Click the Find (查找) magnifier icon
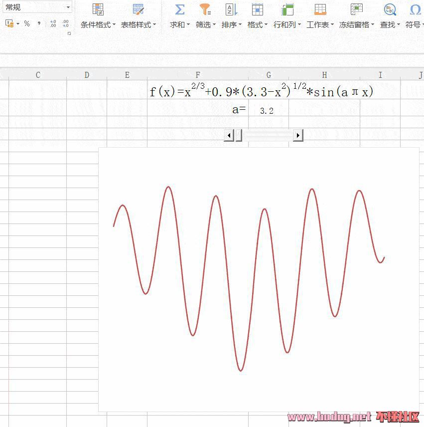Image resolution: width=424 pixels, height=427 pixels. coord(390,9)
